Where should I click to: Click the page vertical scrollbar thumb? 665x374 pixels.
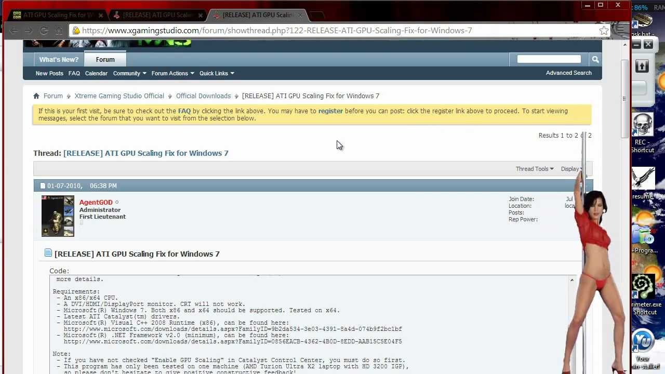pos(624,99)
